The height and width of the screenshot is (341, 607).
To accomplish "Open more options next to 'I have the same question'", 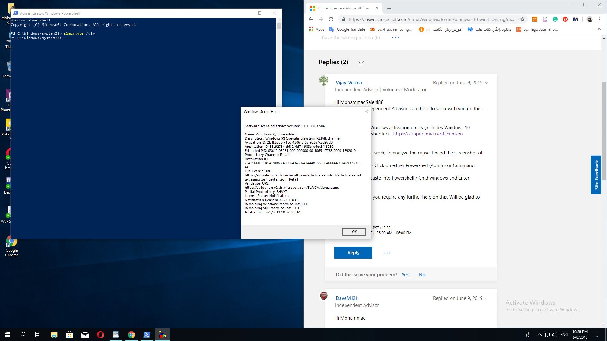I will tap(395, 38).
